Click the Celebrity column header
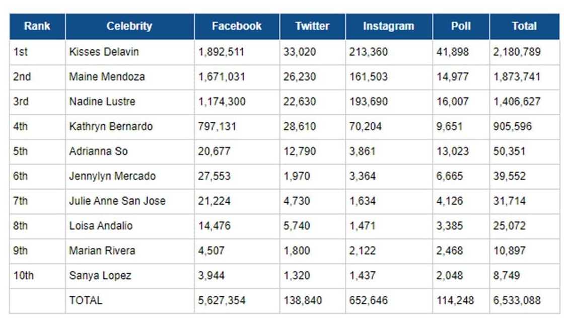 (129, 26)
